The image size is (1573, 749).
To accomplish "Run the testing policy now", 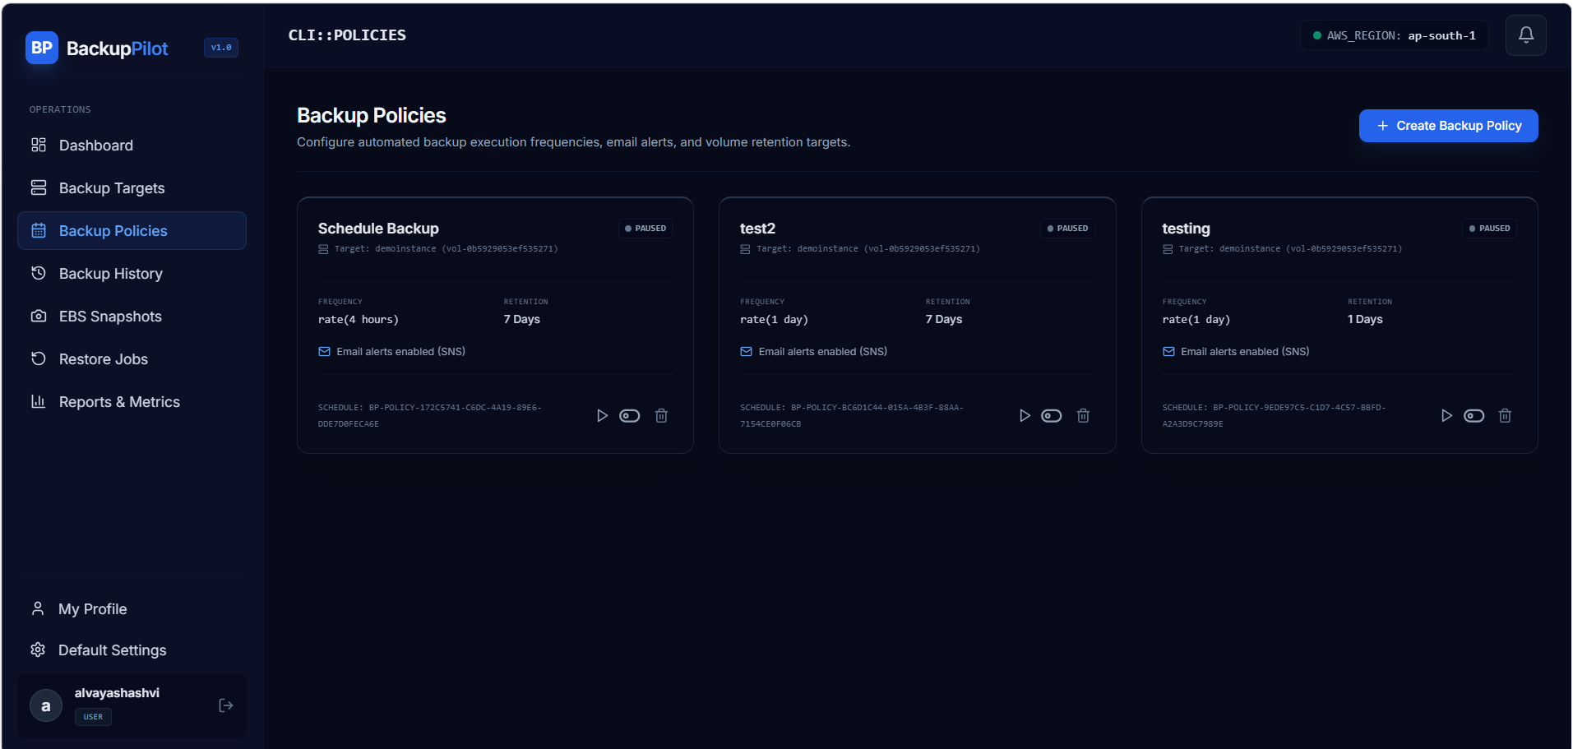I will coord(1446,416).
